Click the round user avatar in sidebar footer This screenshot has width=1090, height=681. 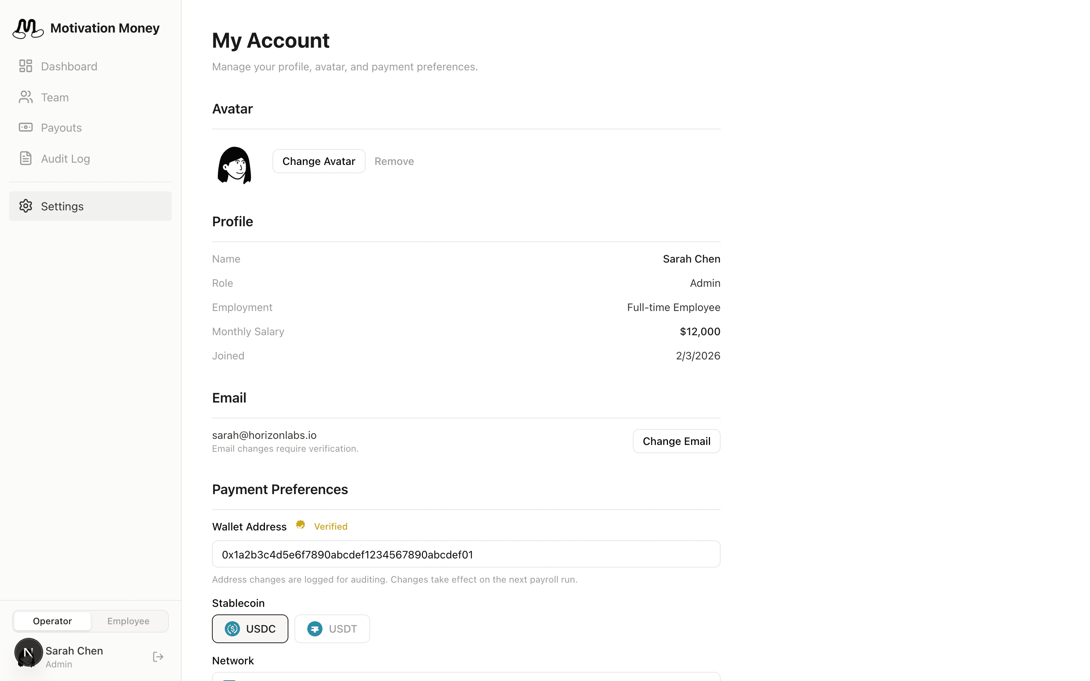pyautogui.click(x=28, y=652)
